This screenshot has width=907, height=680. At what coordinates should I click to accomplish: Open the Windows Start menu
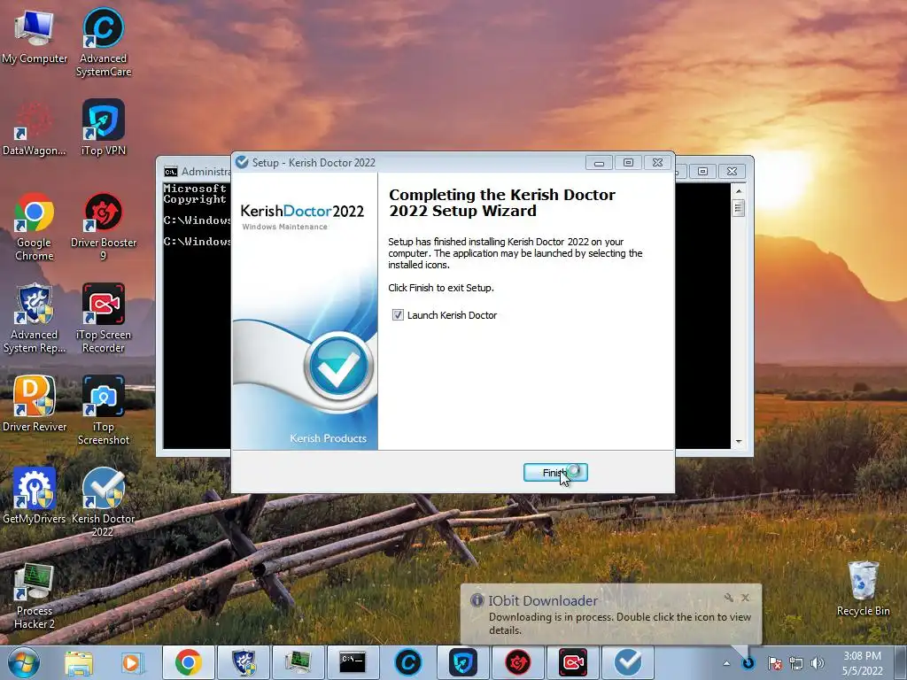(x=23, y=662)
